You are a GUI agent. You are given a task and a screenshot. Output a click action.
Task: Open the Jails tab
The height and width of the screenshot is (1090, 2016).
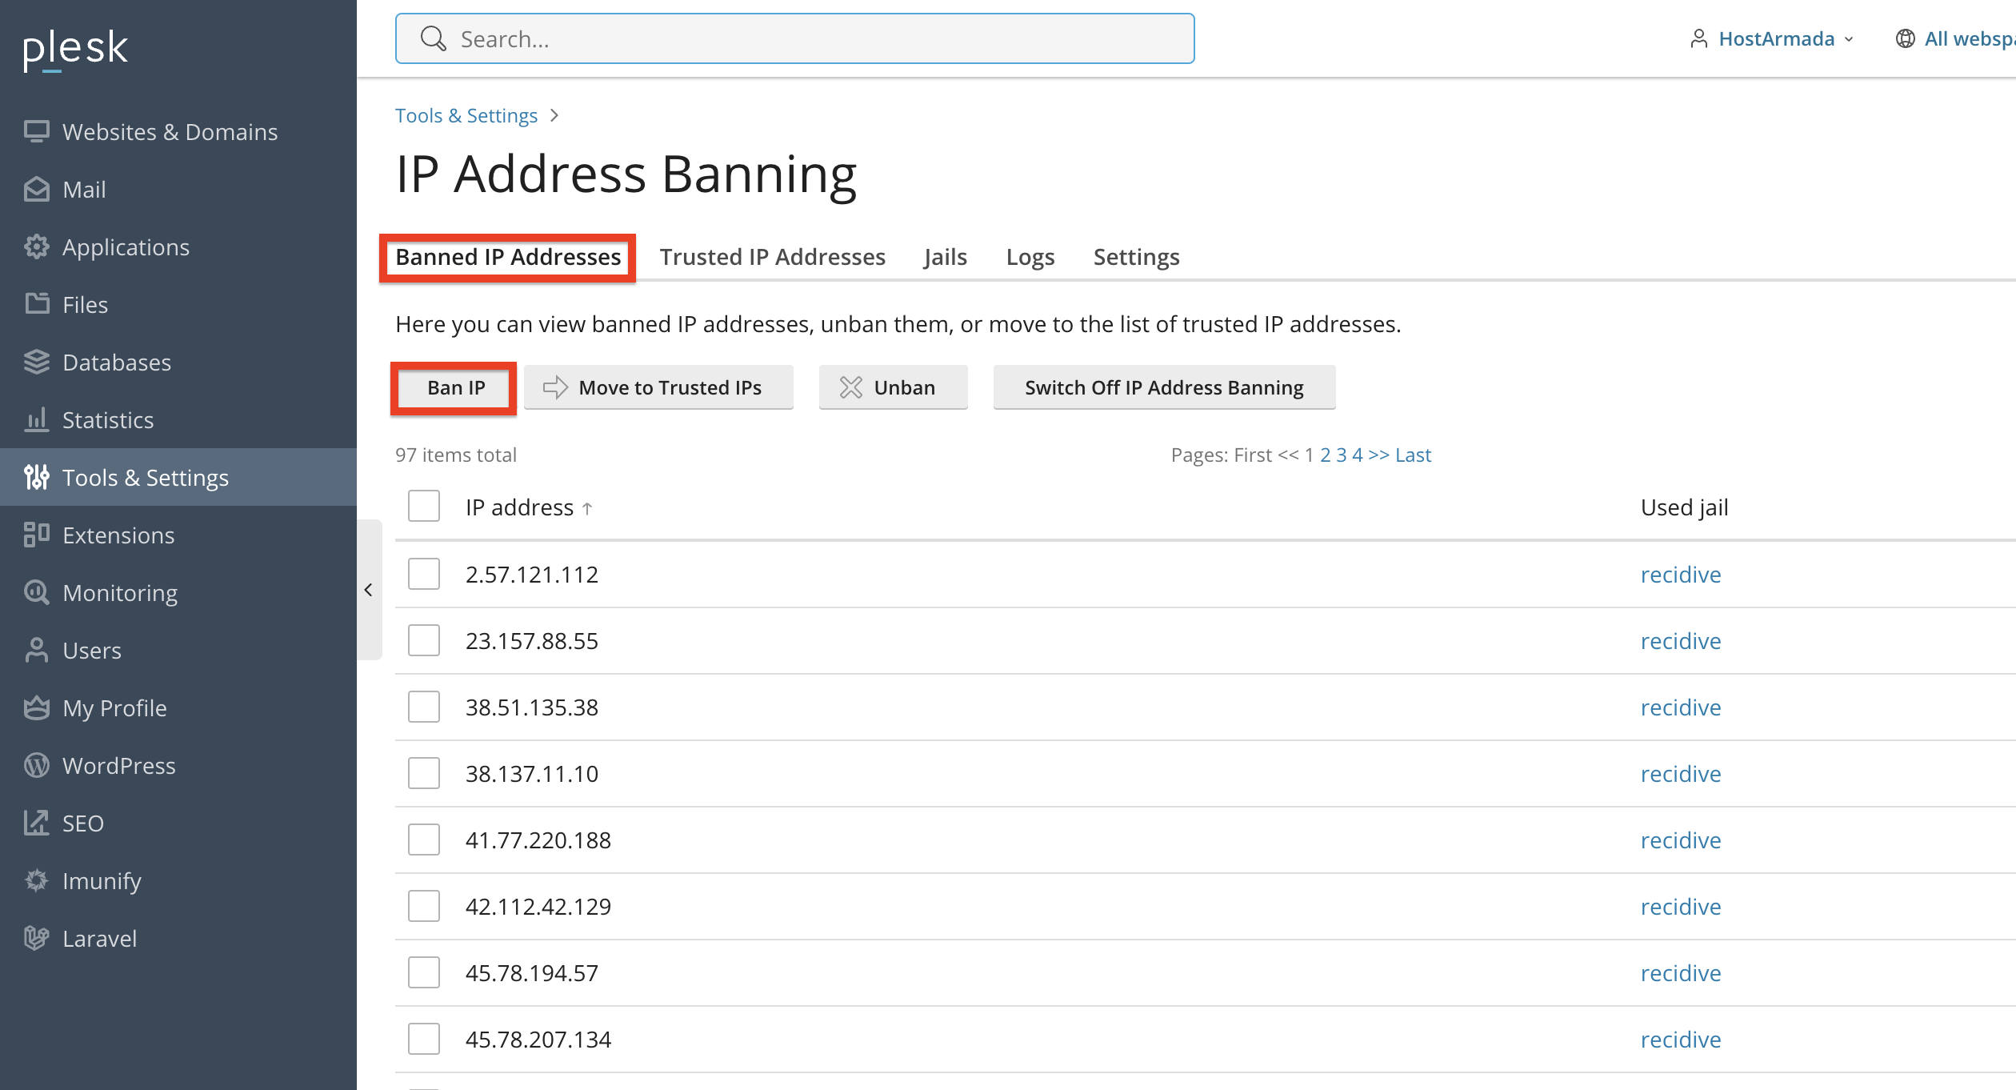(945, 257)
